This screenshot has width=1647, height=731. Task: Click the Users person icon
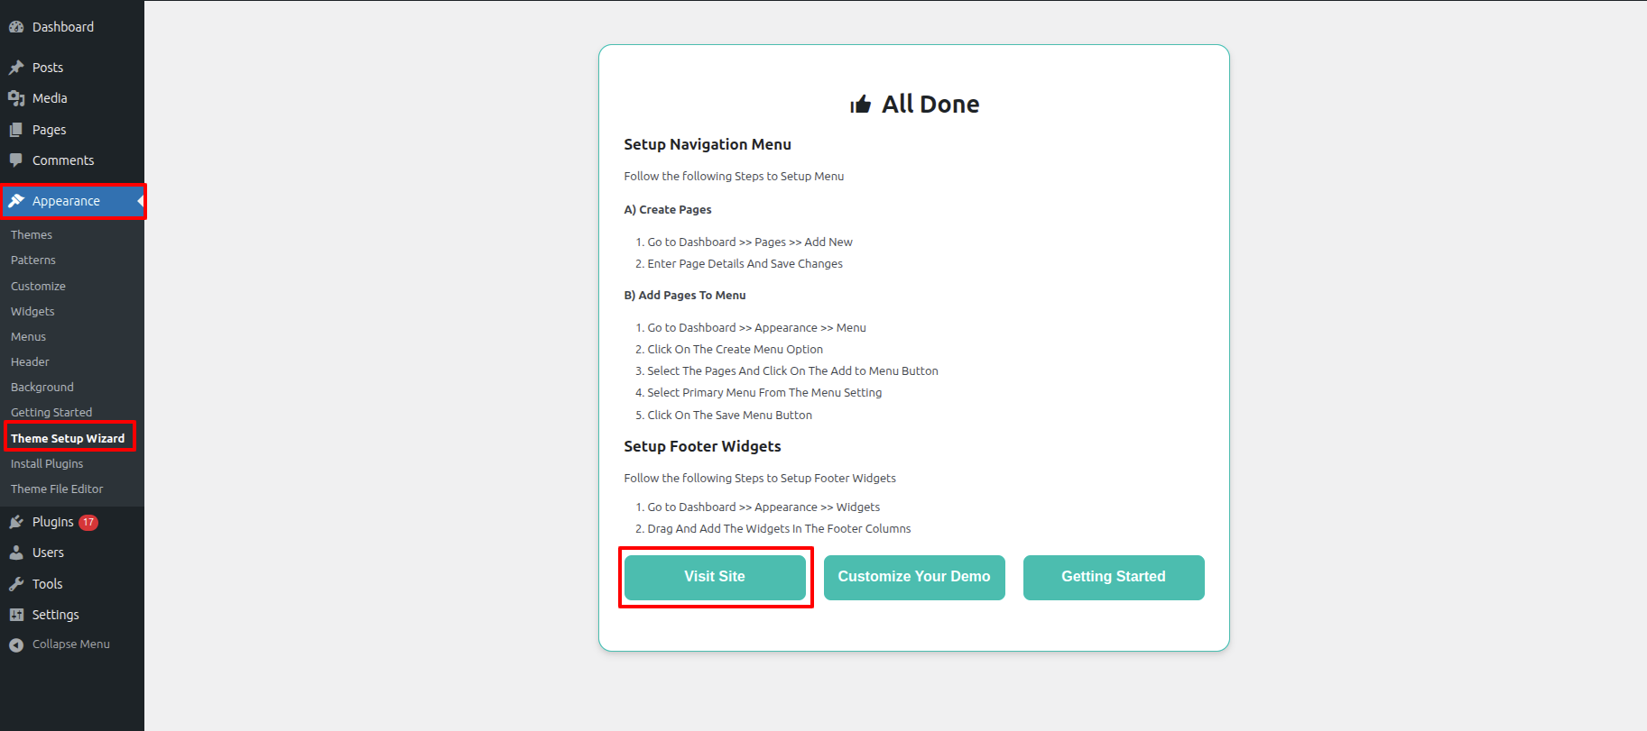(x=16, y=553)
